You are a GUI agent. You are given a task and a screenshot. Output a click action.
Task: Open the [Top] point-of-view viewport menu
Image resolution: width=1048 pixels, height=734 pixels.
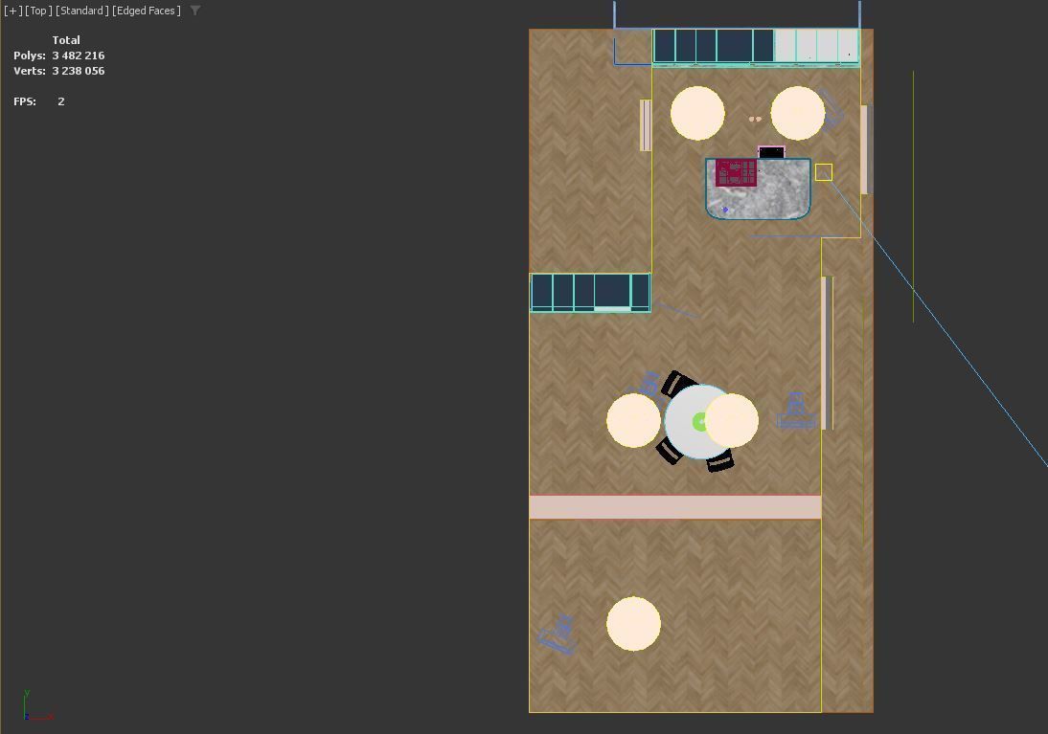[38, 11]
